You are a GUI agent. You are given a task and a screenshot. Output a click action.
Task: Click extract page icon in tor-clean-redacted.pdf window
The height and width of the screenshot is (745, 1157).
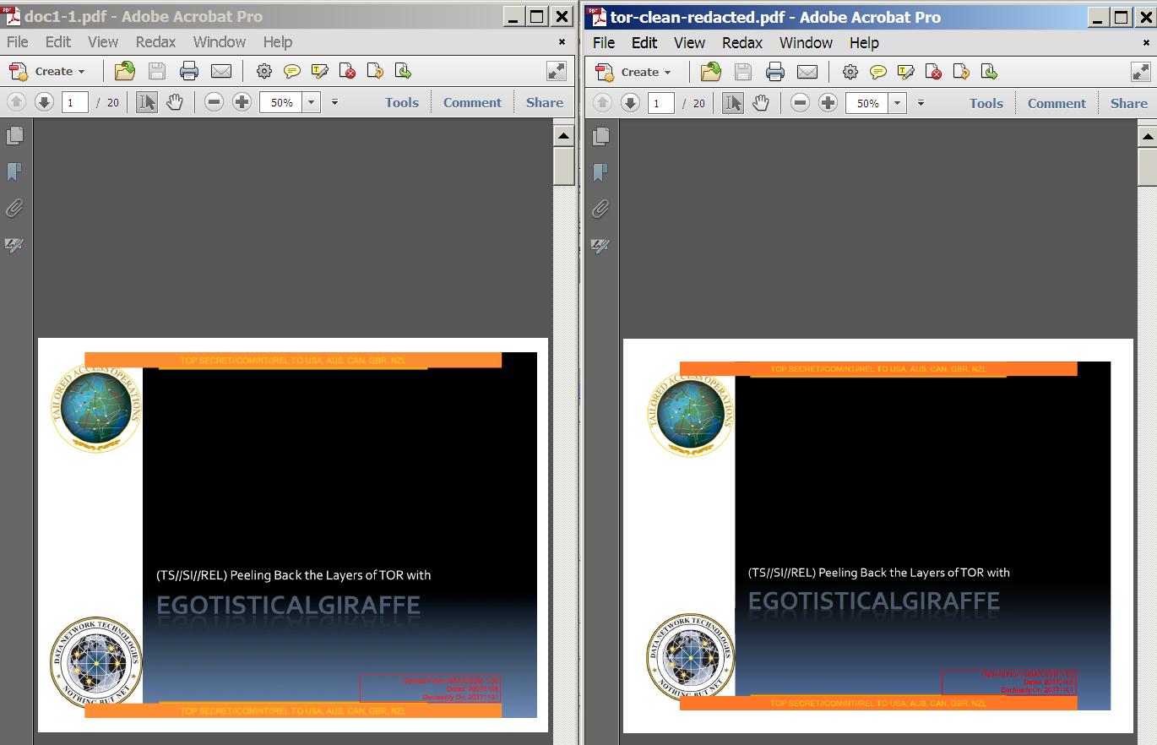[989, 73]
